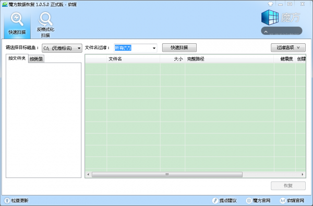313x206 pixels.
Task: Click the horizontal scrollbar right arrow
Action: click(x=303, y=175)
